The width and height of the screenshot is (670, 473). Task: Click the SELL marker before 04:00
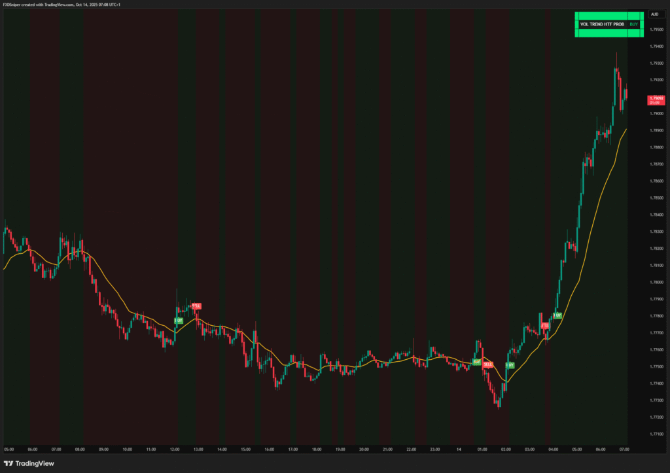544,325
